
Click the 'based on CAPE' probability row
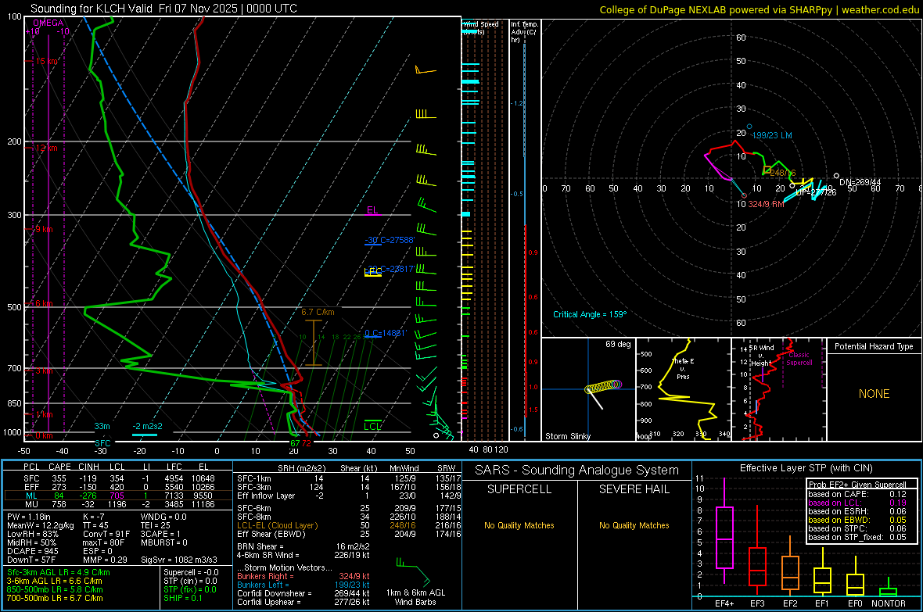tap(857, 494)
